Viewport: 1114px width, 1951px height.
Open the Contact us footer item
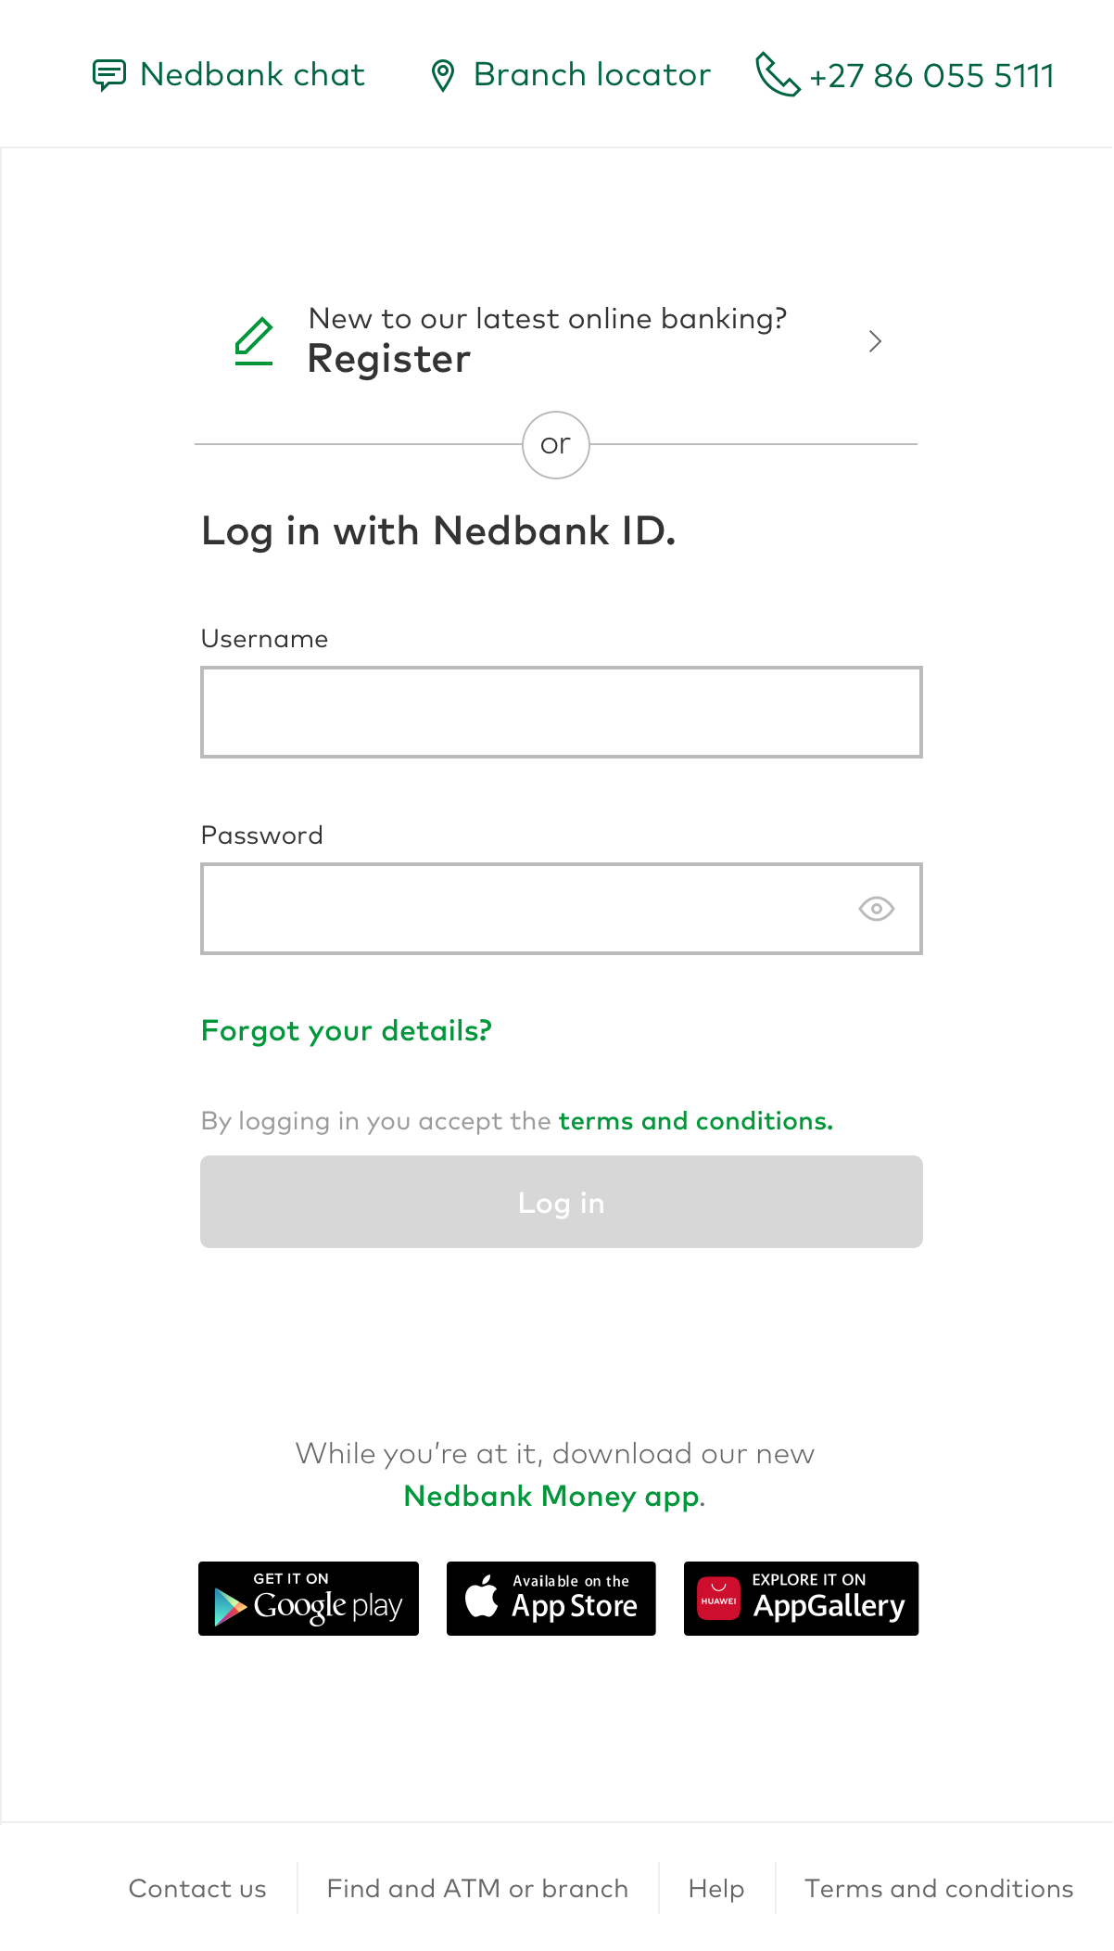coord(197,1889)
